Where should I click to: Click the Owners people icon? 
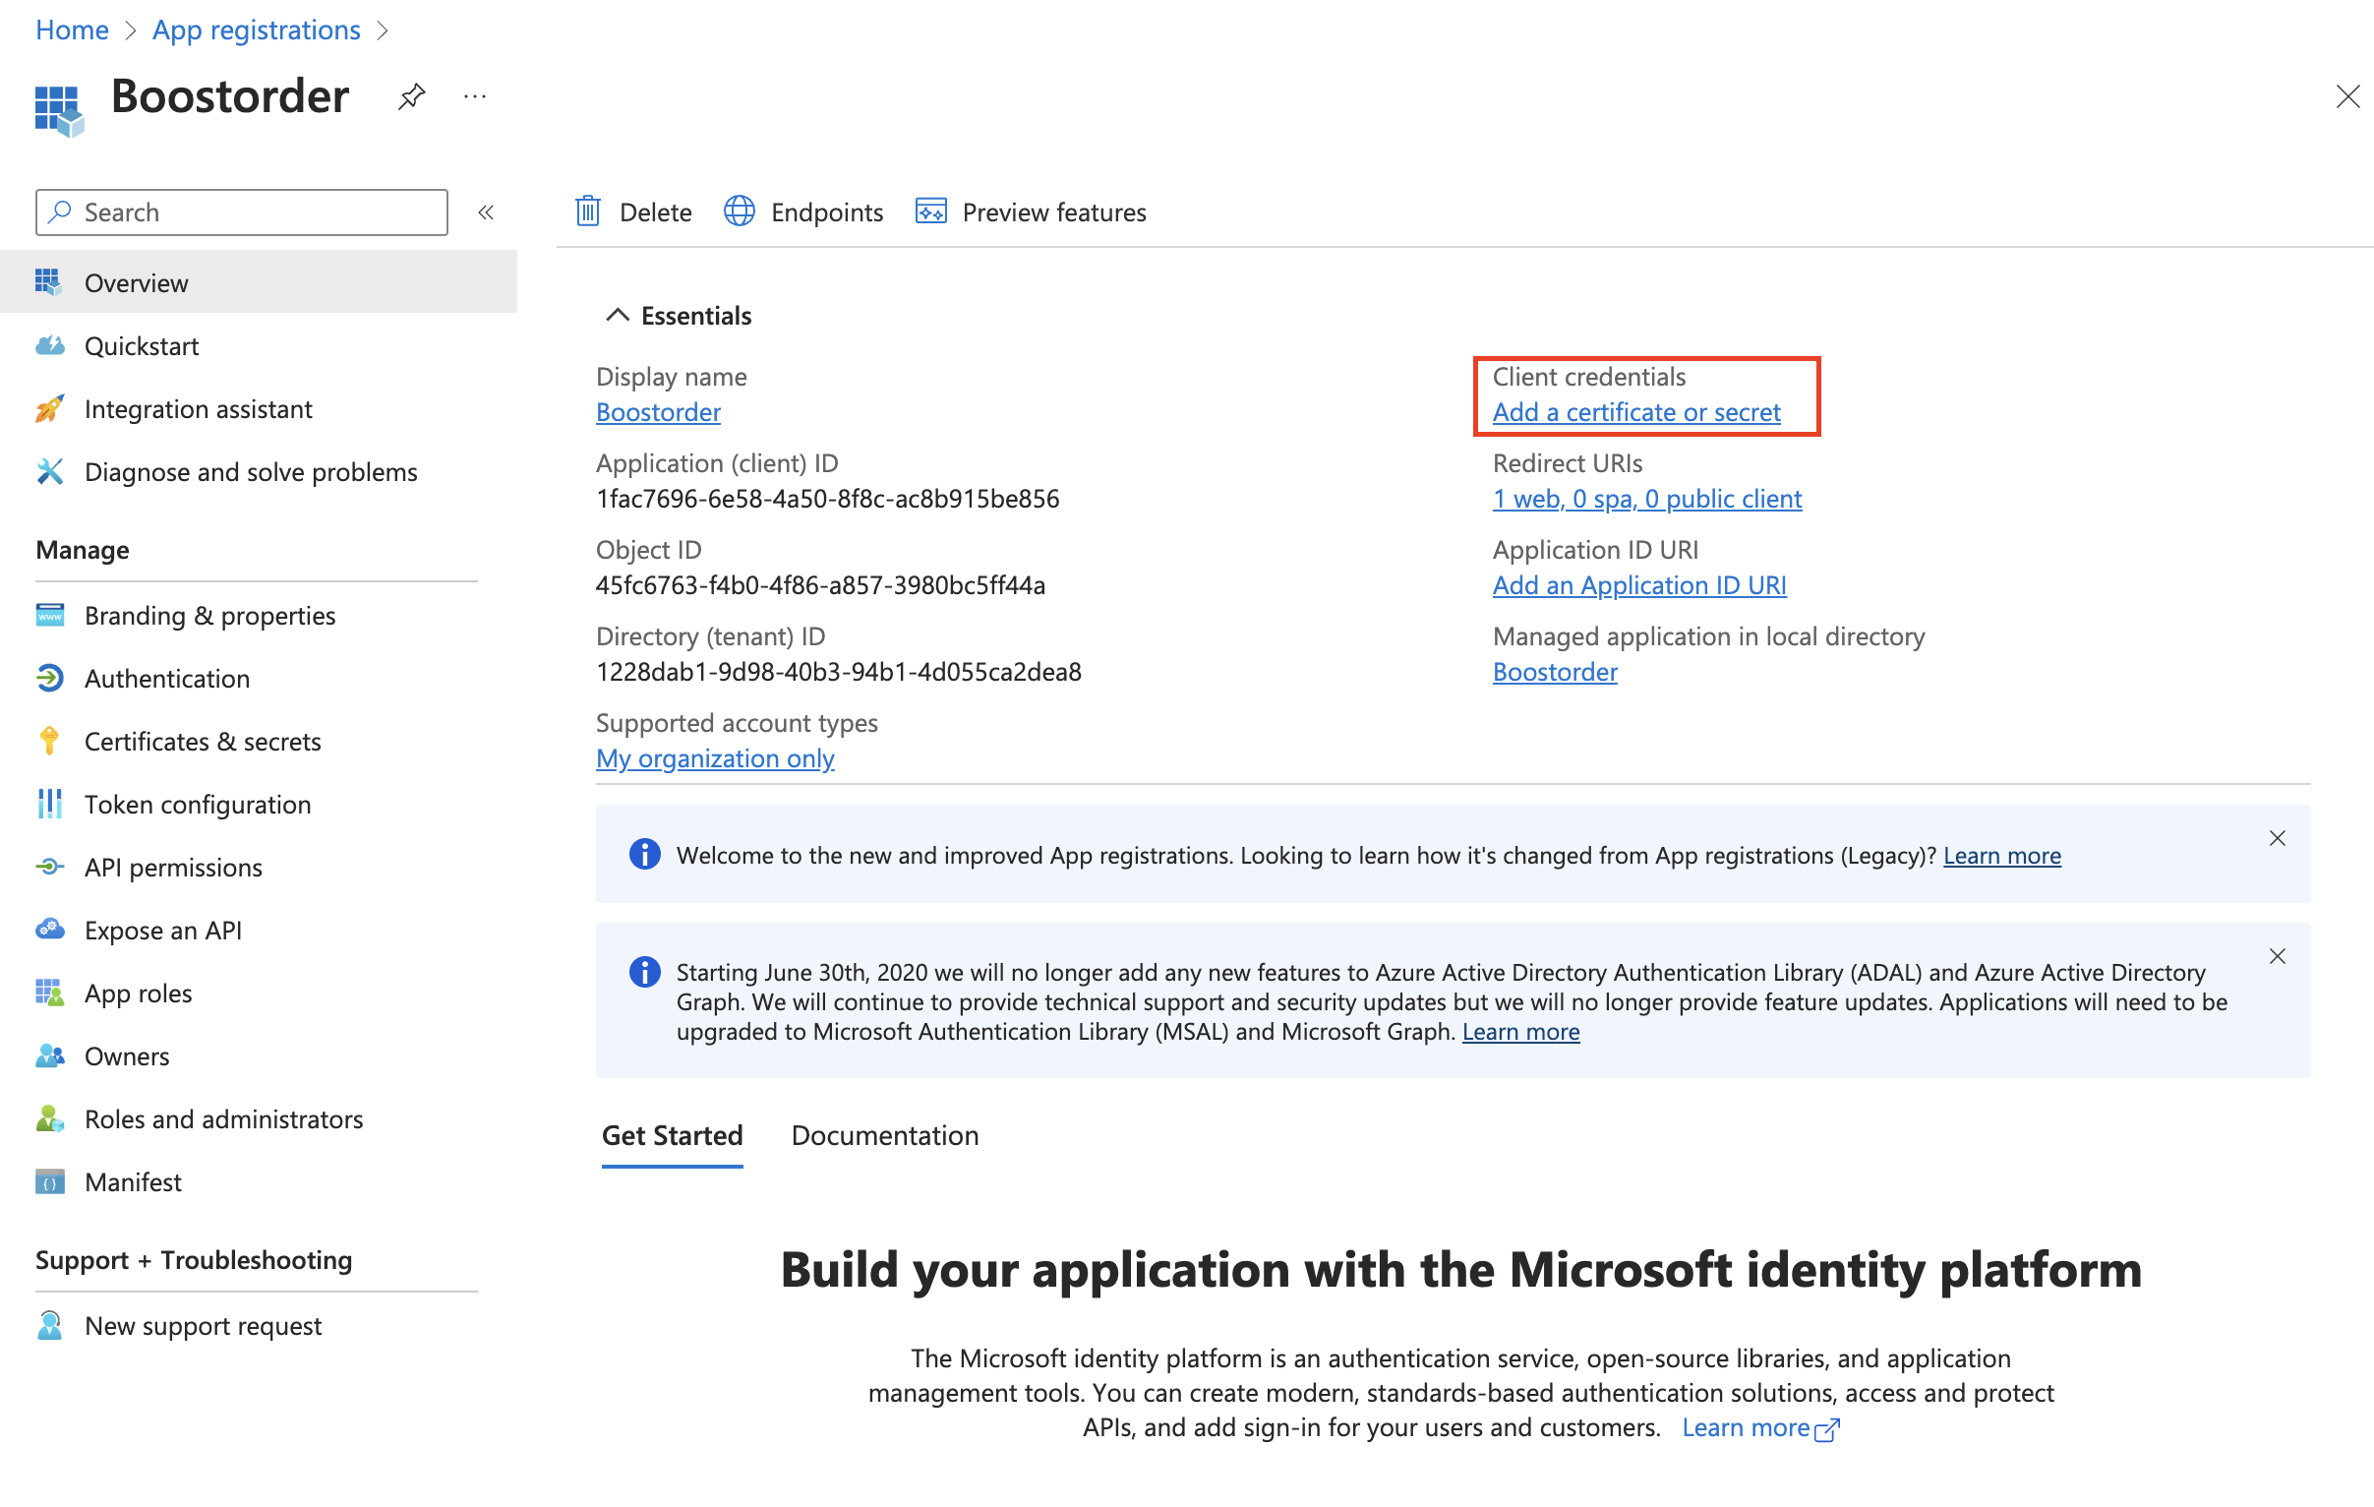(49, 1055)
